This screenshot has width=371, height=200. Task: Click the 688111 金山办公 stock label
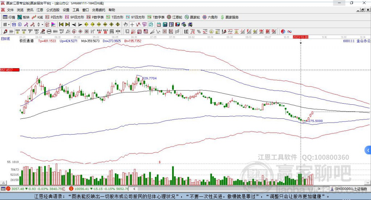click(x=357, y=41)
